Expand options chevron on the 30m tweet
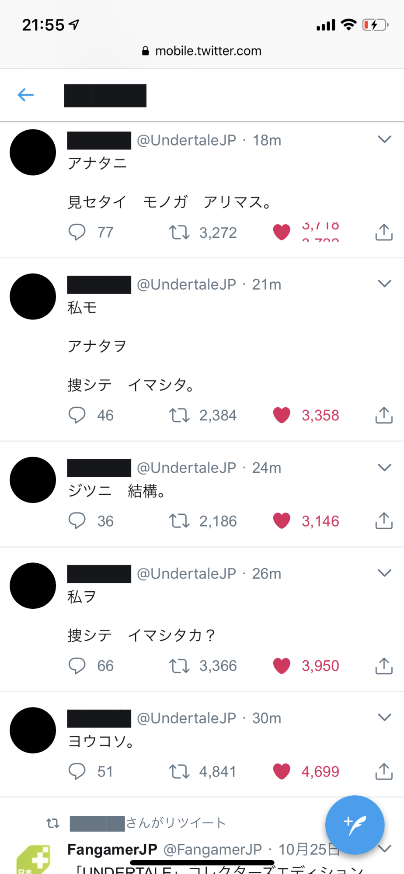The width and height of the screenshot is (404, 874). (x=384, y=717)
